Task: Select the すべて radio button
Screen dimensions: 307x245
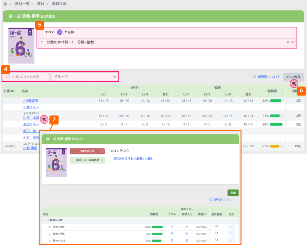Action: [40, 32]
